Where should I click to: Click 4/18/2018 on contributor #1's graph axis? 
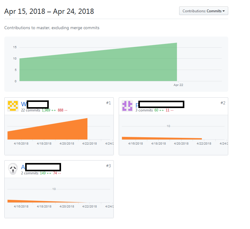point(44,143)
